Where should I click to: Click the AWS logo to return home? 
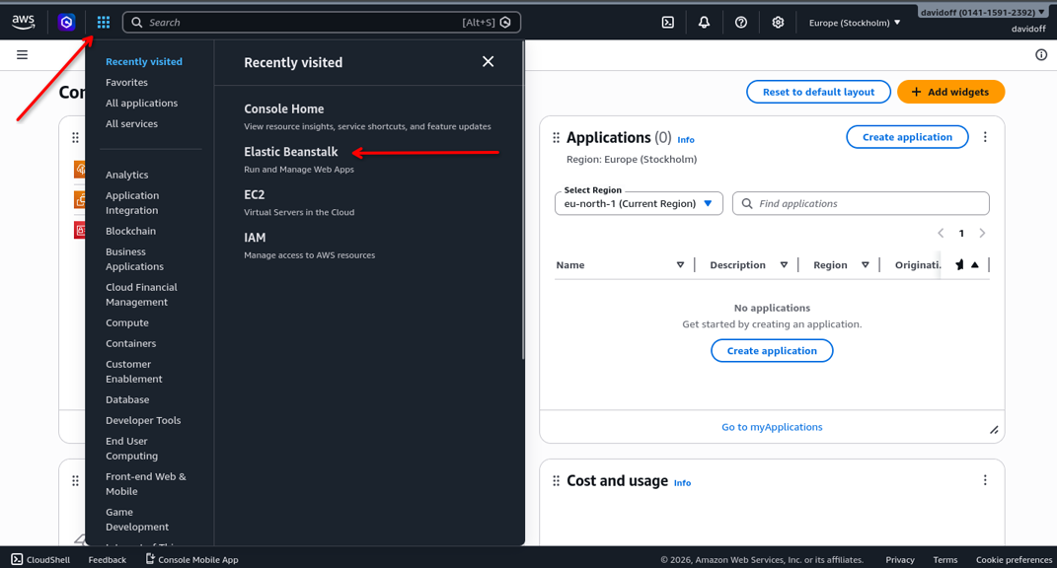coord(23,21)
